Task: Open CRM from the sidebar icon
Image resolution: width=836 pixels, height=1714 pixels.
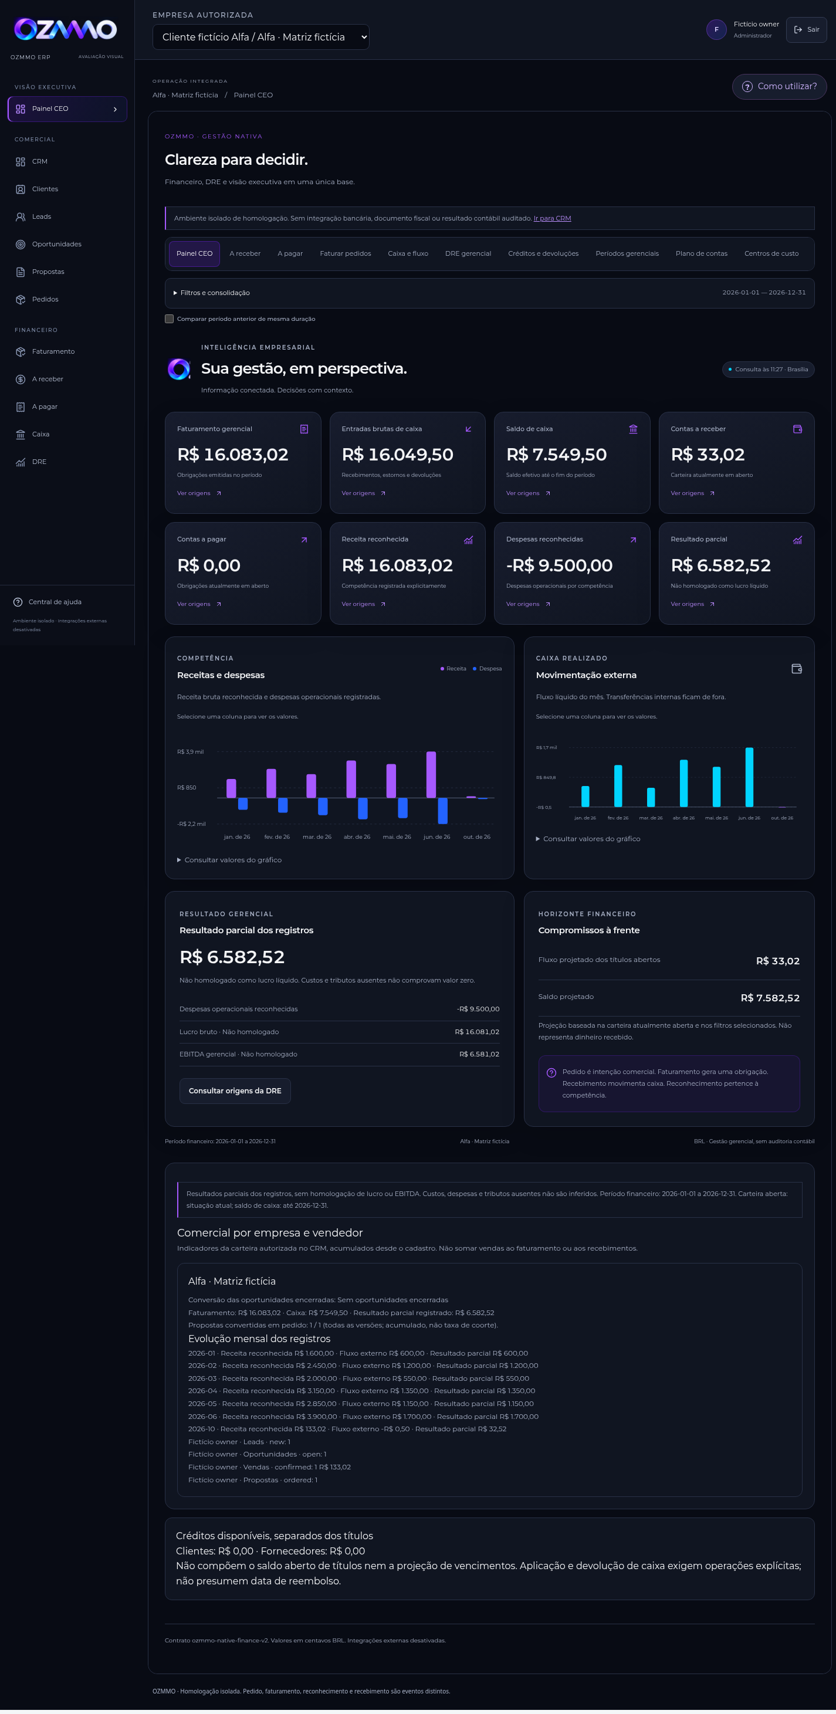Action: point(21,162)
